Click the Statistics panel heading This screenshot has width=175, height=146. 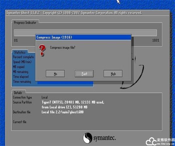(20, 52)
